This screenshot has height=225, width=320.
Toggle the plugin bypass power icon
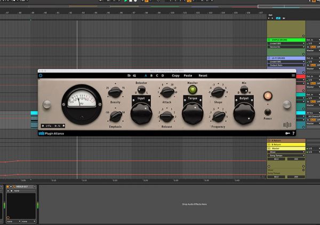[41, 75]
